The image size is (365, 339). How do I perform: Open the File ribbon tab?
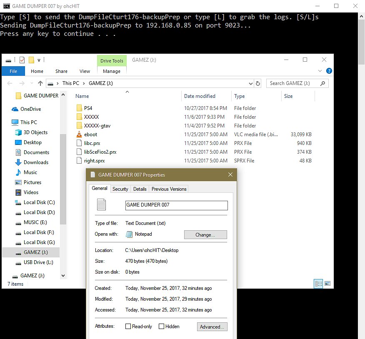(13, 71)
